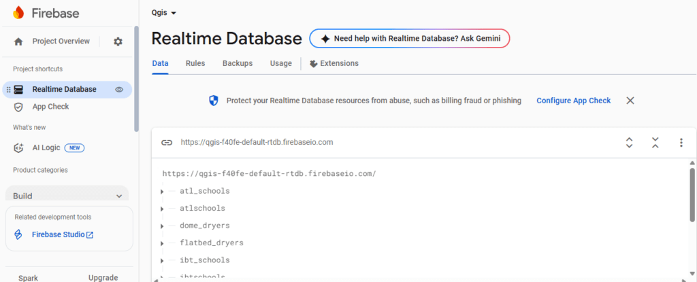Click the Gemini sparkle icon in help button
The image size is (697, 282).
pyautogui.click(x=325, y=39)
